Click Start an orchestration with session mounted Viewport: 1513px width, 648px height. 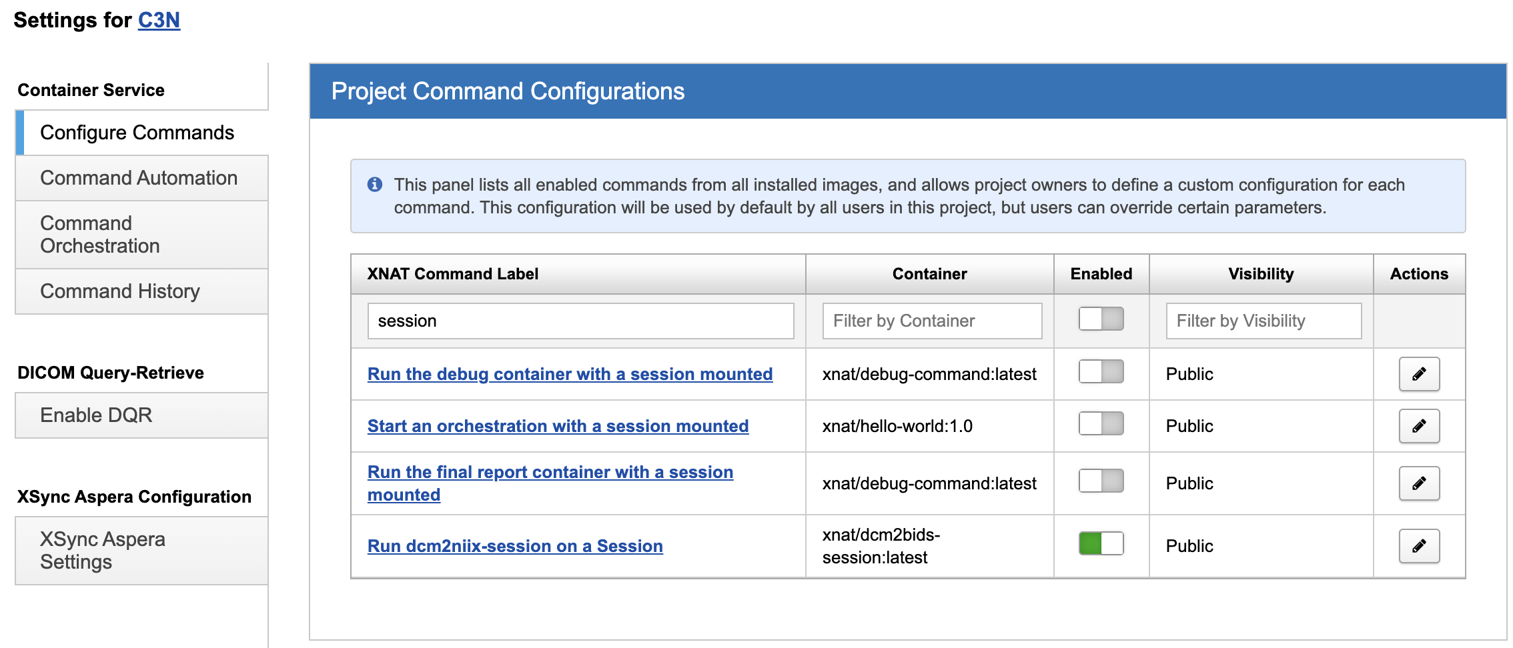coord(558,426)
